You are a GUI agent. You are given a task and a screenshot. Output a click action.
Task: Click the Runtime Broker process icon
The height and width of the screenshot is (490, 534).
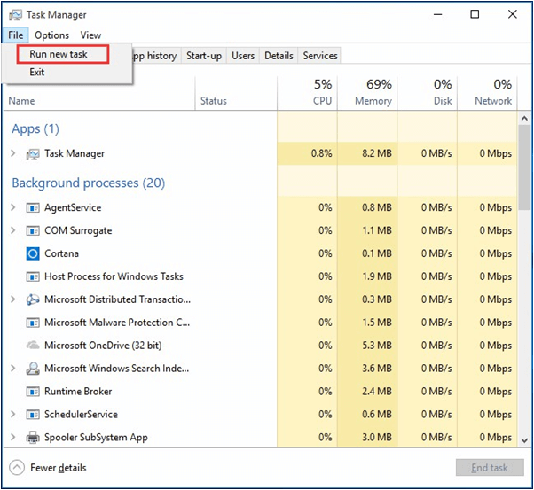pos(33,392)
